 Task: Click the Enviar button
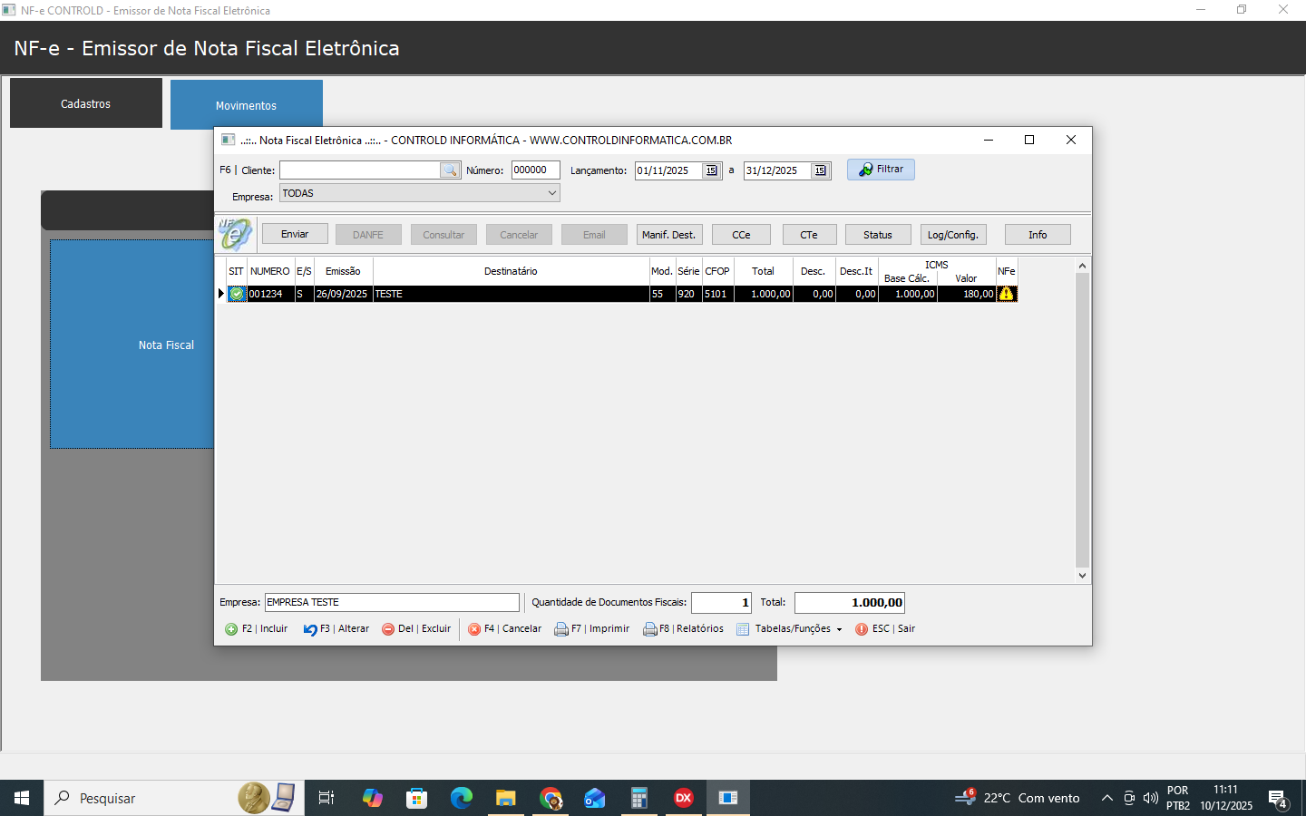point(295,234)
